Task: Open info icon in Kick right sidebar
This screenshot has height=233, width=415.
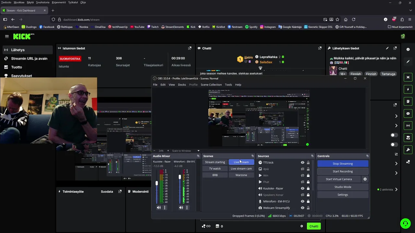Action: click(408, 50)
